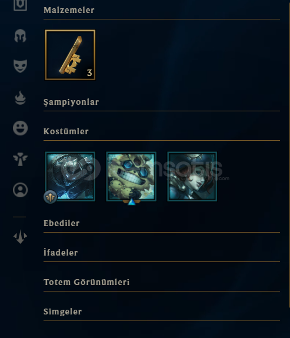The width and height of the screenshot is (290, 338).
Task: Select the golden key material item
Action: (70, 55)
